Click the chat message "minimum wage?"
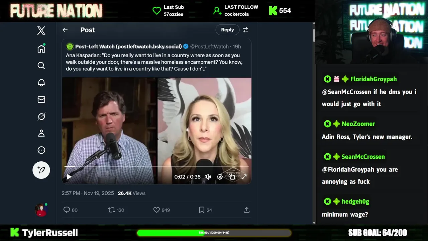 coord(345,215)
